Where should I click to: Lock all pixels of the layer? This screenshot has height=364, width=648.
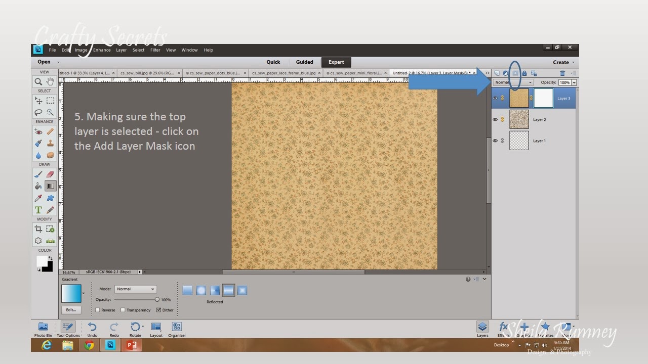[524, 73]
